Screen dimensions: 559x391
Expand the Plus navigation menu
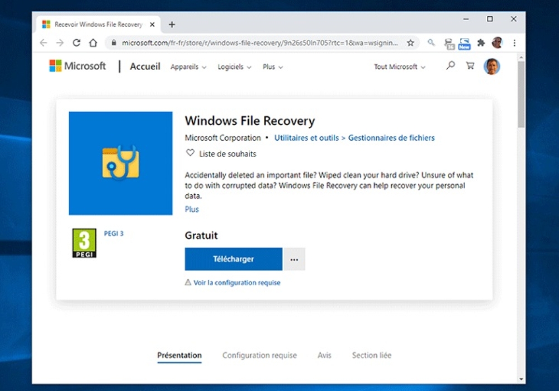273,67
